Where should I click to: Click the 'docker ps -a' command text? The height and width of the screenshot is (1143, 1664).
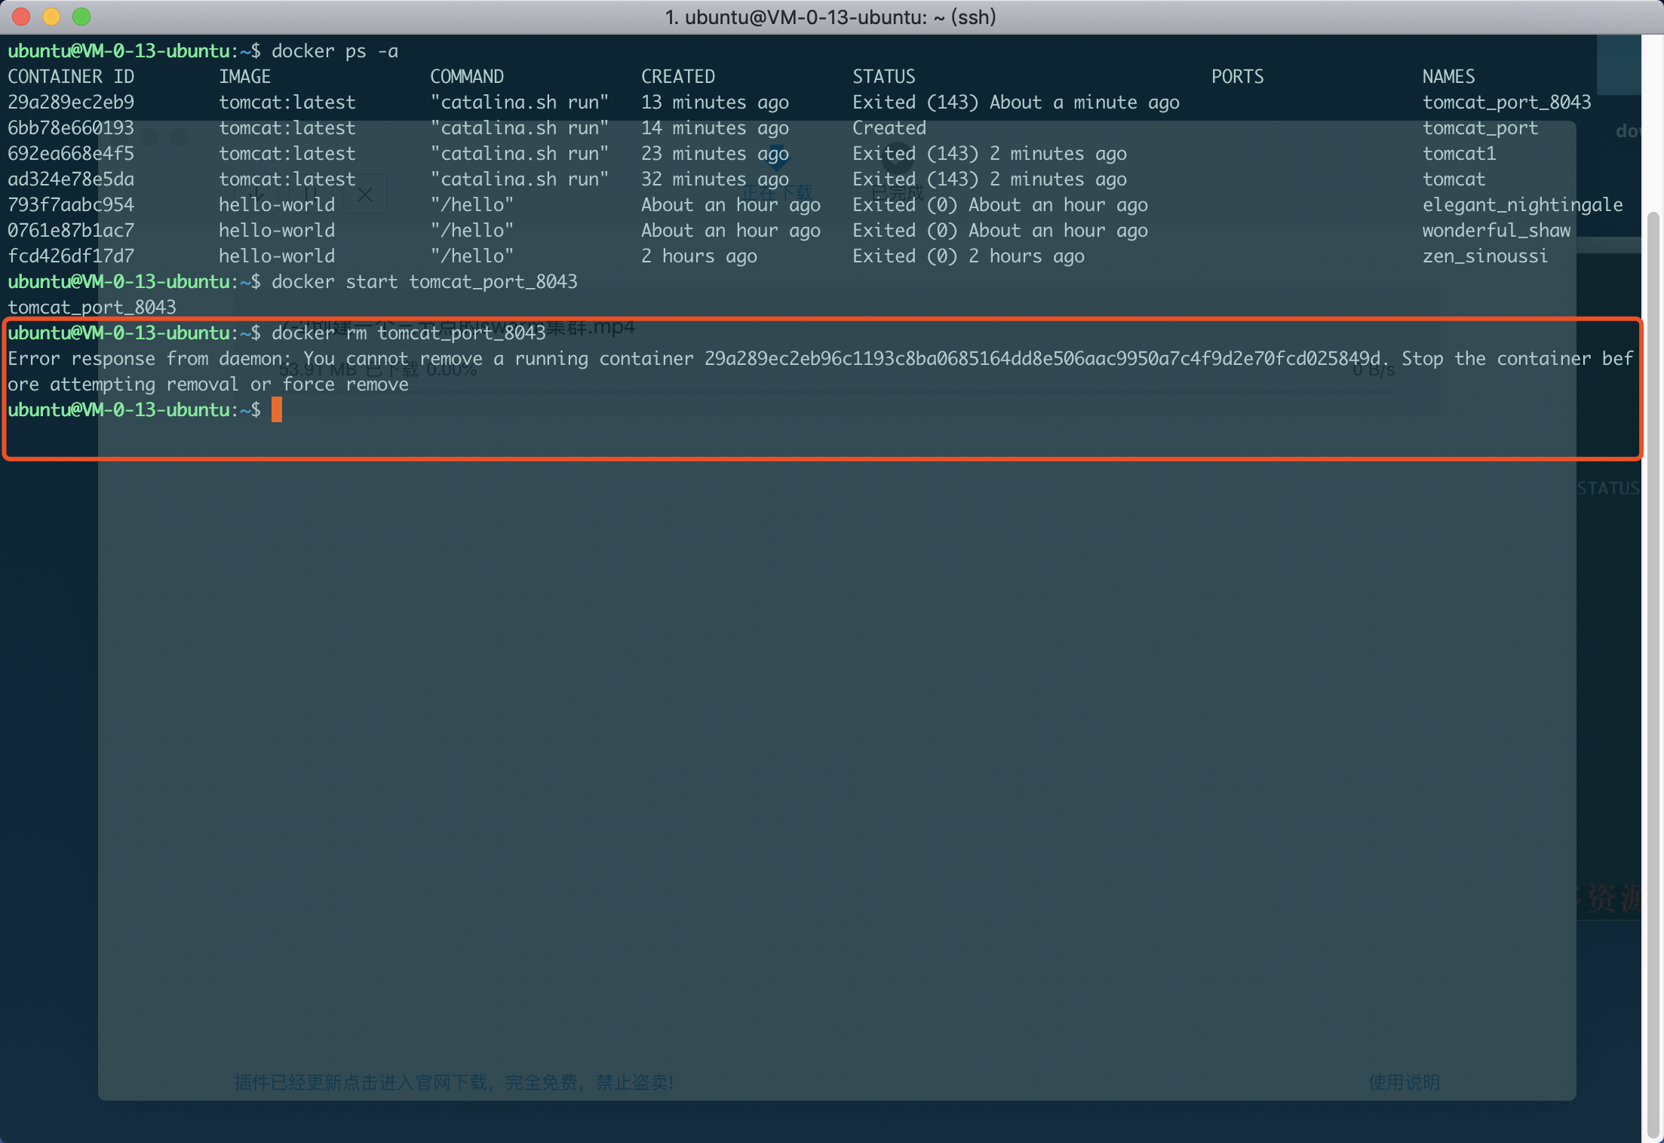(x=335, y=51)
